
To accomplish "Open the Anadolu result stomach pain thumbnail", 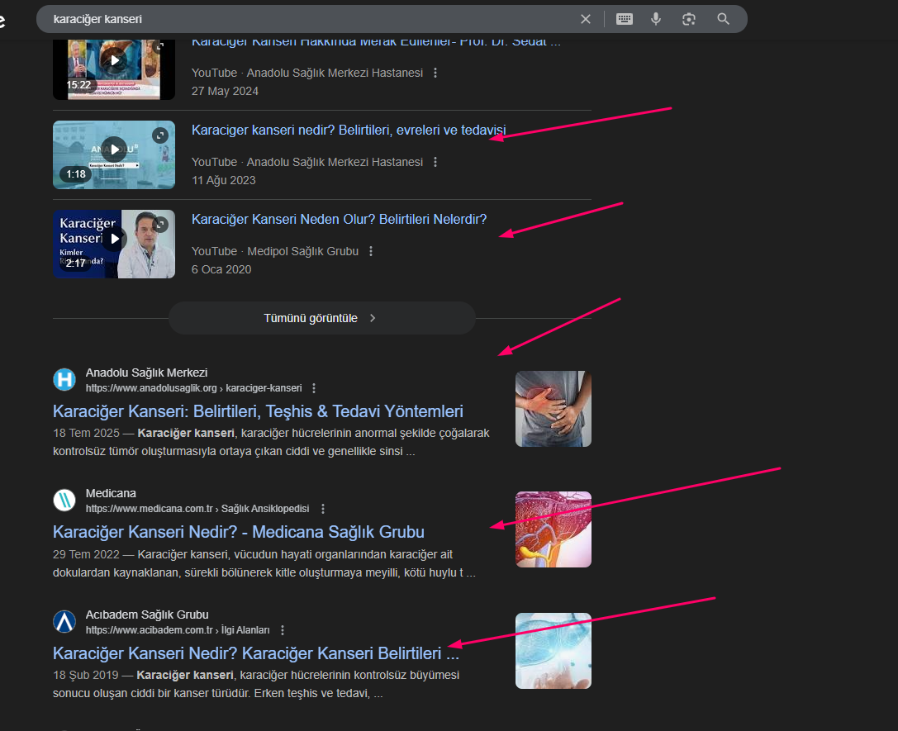I will tap(554, 409).
